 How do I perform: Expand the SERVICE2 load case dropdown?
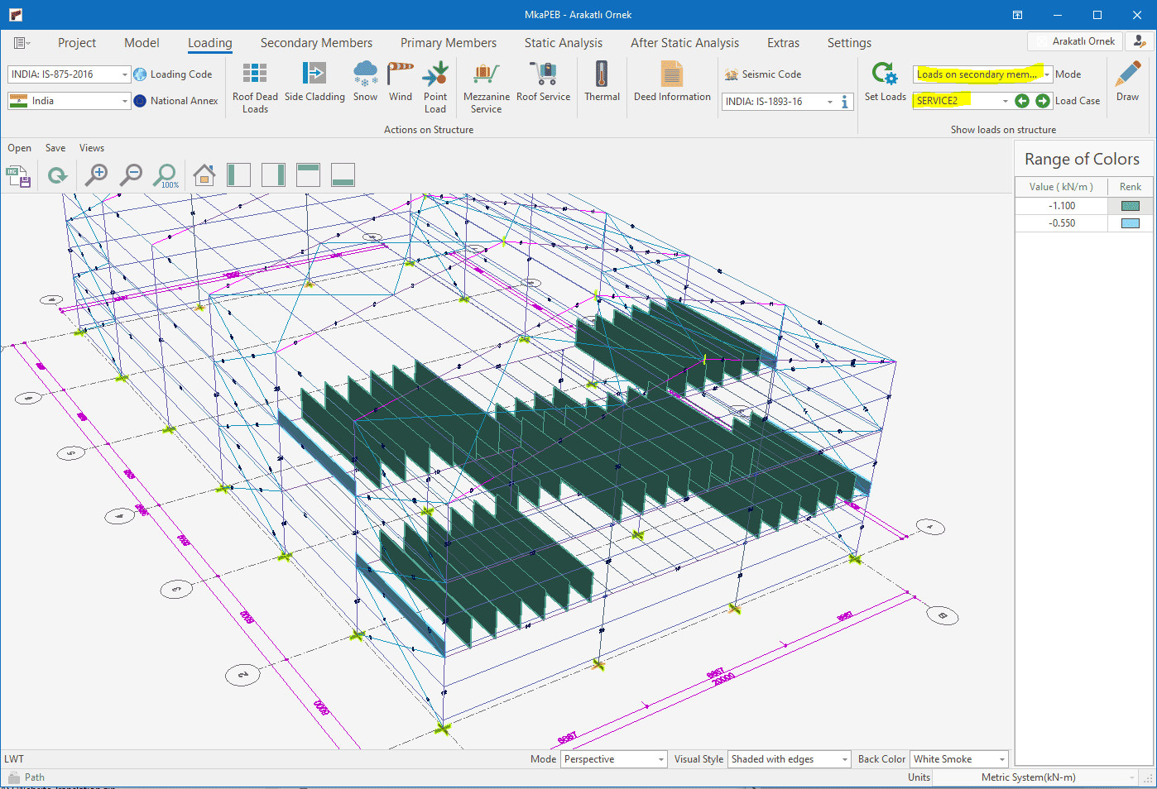pos(1005,101)
